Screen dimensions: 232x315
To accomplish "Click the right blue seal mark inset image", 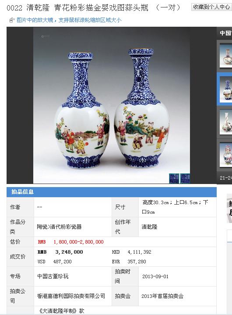I will [185, 178].
